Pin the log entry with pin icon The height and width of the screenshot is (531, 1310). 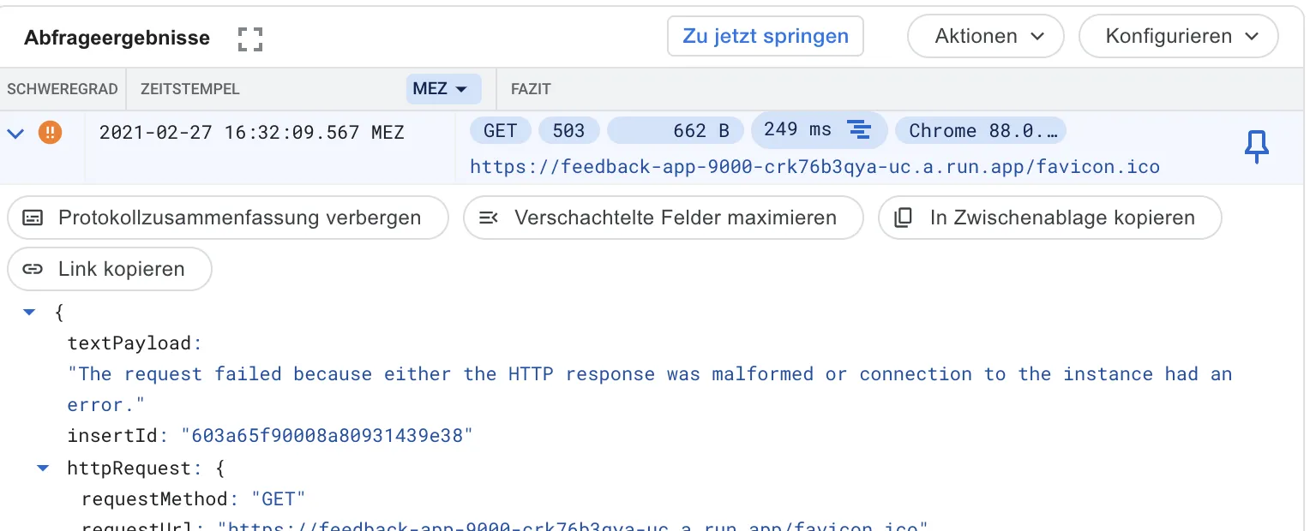[x=1256, y=148]
